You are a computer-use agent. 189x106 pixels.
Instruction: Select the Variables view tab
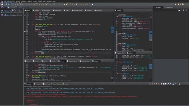coord(158,7)
